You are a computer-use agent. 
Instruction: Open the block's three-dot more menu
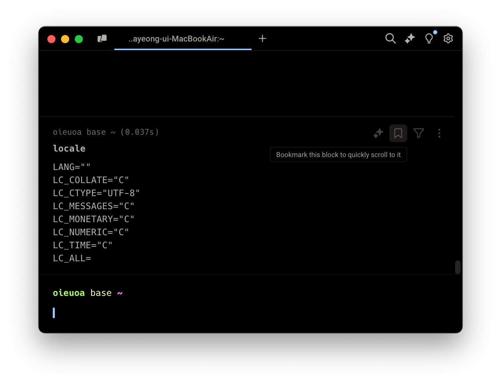click(439, 133)
